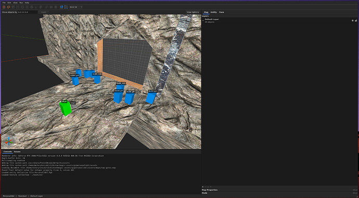
Task: Click the 'Default Layer' status bar entry
Action: [36, 196]
